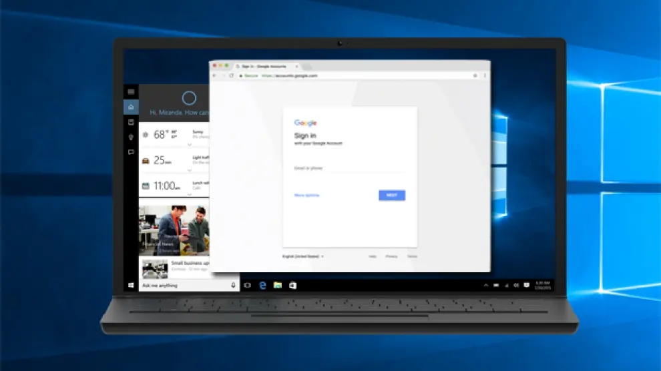Click the More options link
Viewport: 661px width, 371px height.
(306, 196)
